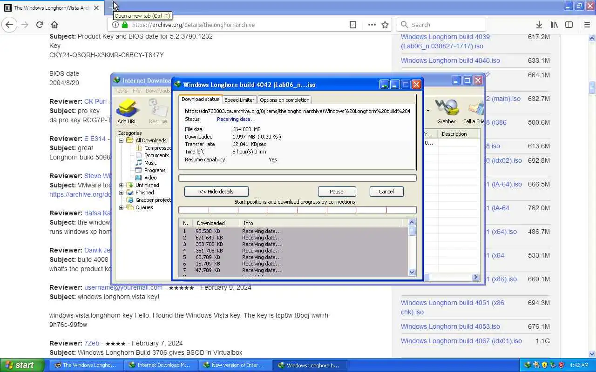Open the File menu in IDM
The image size is (596, 372).
[136, 91]
